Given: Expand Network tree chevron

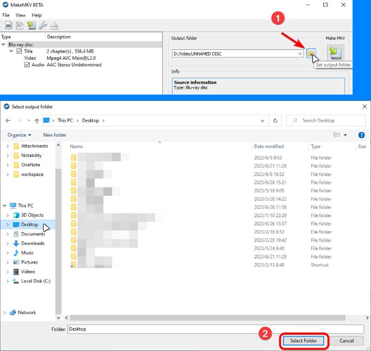Looking at the screenshot, I should pyautogui.click(x=5, y=312).
